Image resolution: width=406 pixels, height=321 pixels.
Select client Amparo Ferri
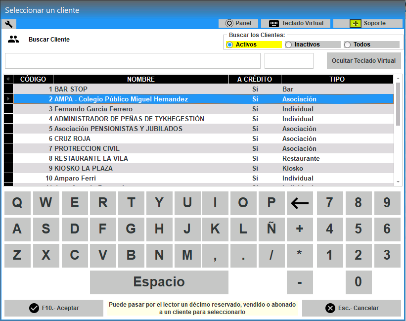point(203,178)
